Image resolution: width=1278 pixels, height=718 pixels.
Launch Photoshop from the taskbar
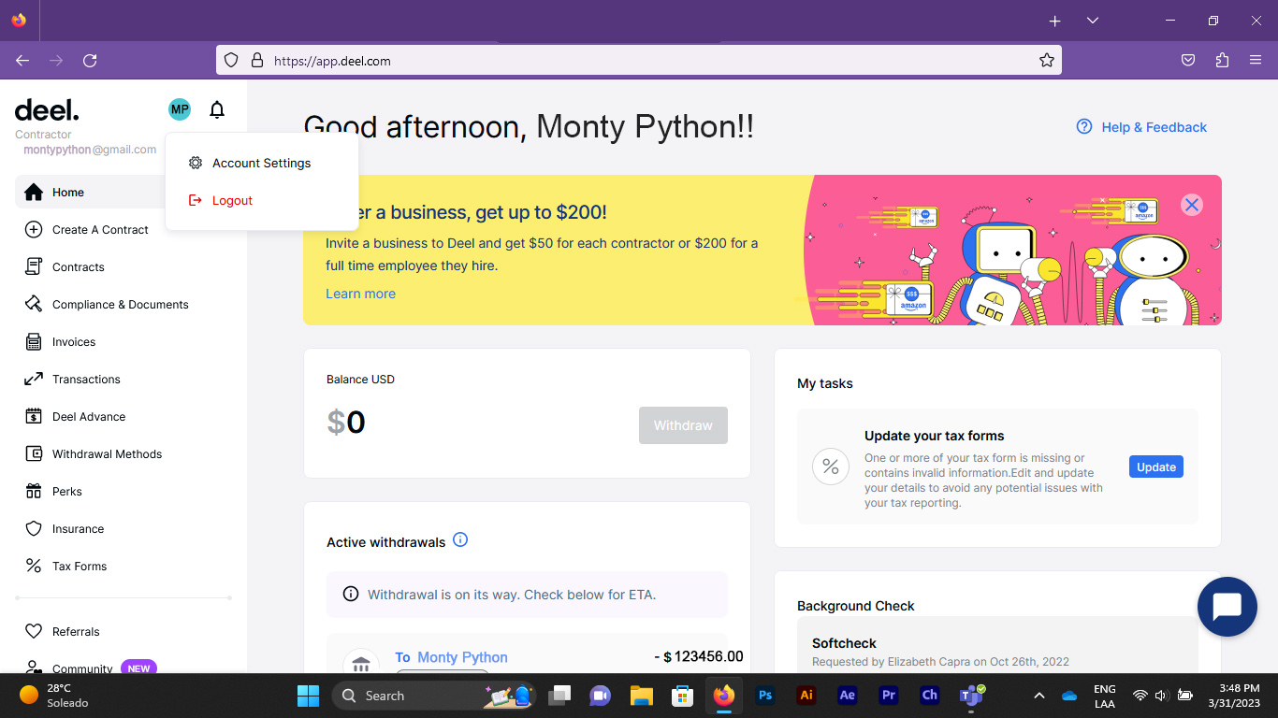tap(765, 696)
